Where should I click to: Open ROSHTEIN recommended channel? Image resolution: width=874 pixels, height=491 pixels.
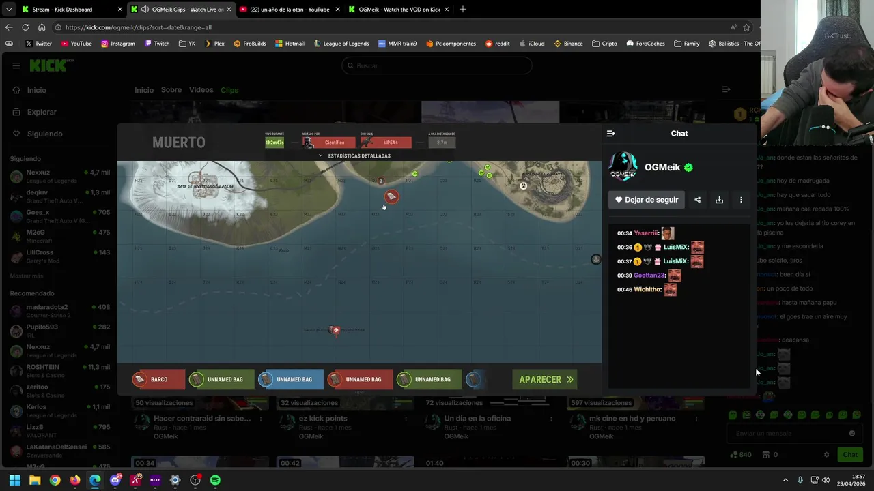[60, 371]
